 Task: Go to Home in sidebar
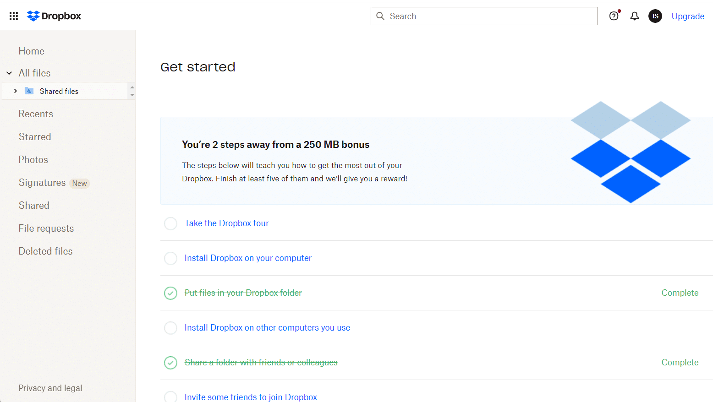32,51
